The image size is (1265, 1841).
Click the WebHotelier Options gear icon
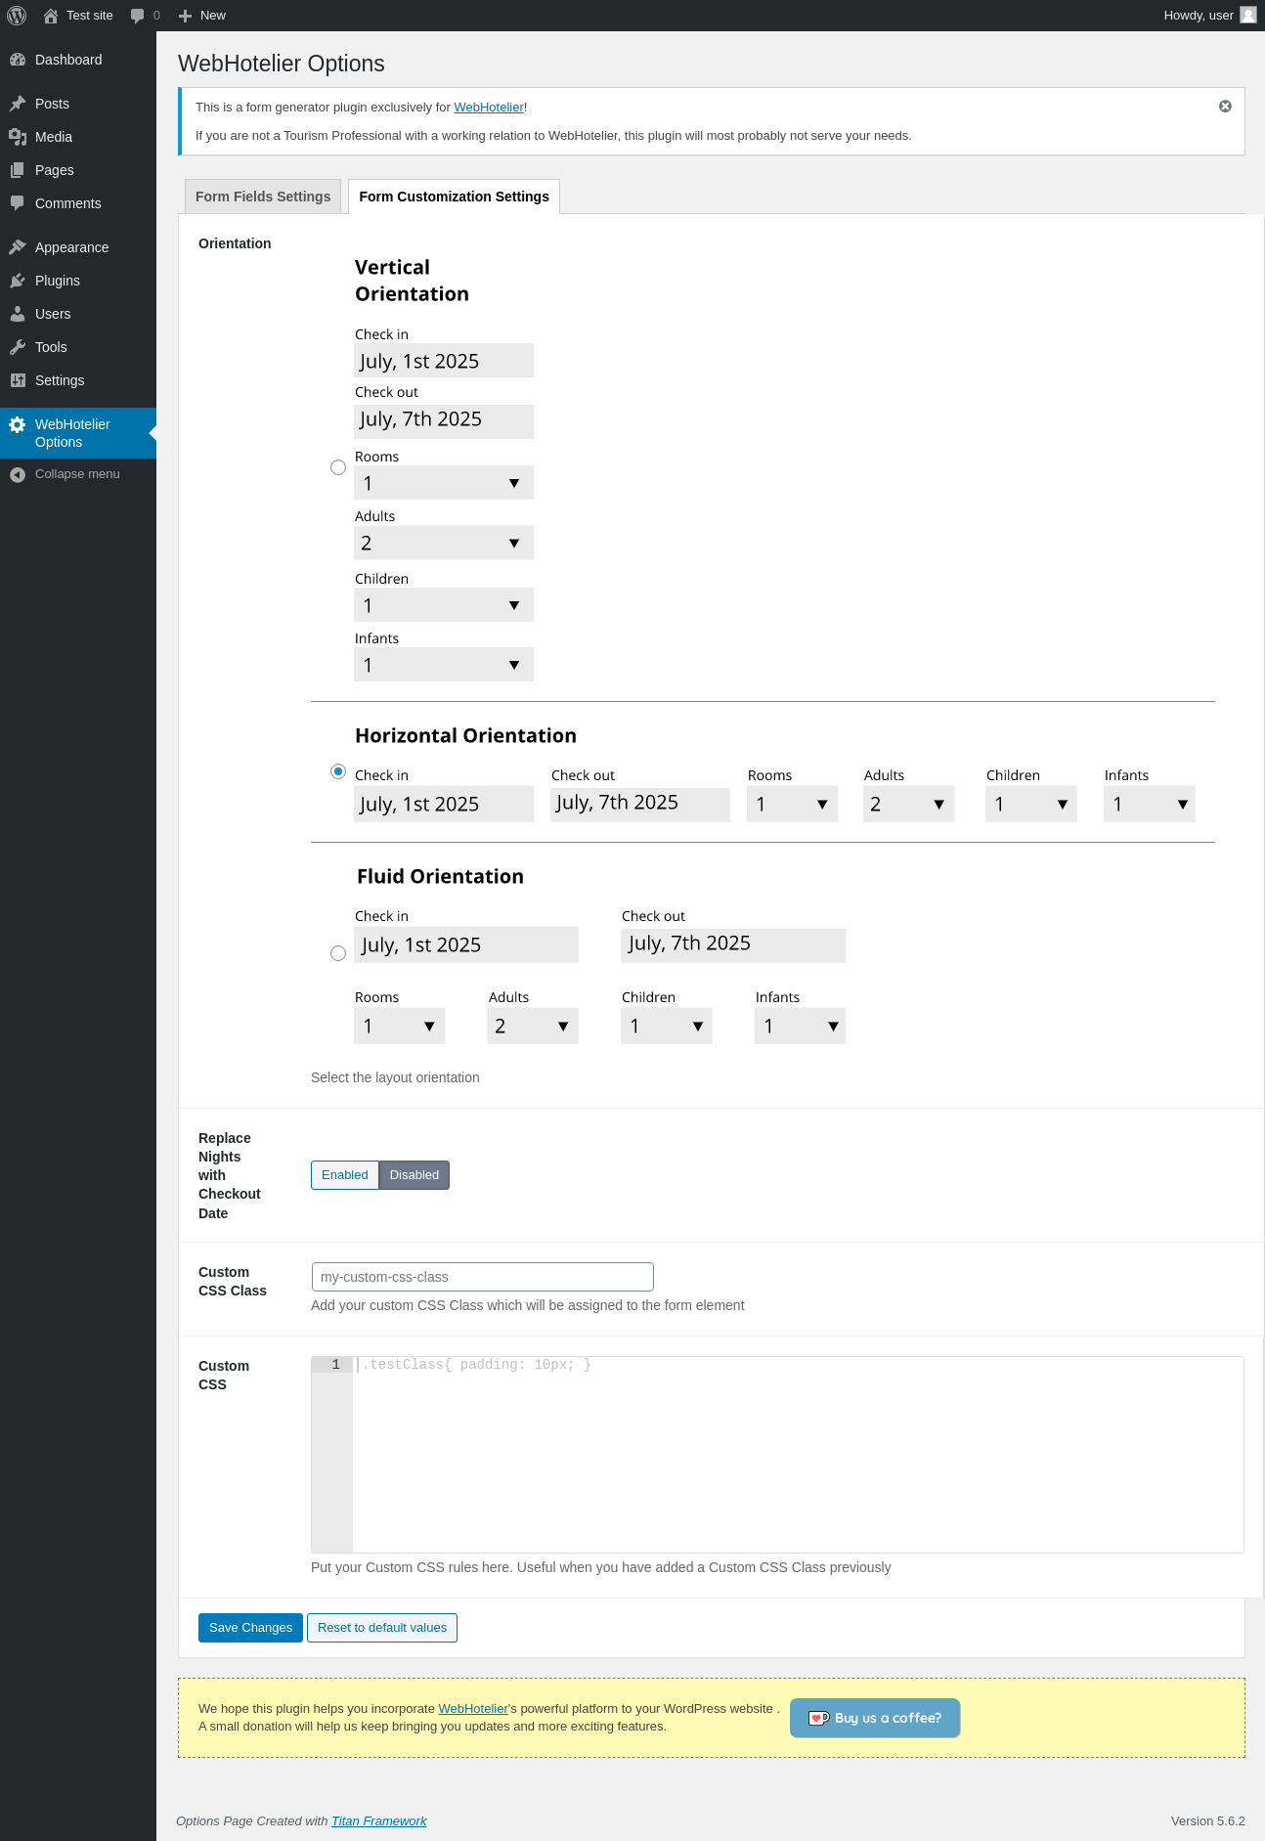coord(18,424)
